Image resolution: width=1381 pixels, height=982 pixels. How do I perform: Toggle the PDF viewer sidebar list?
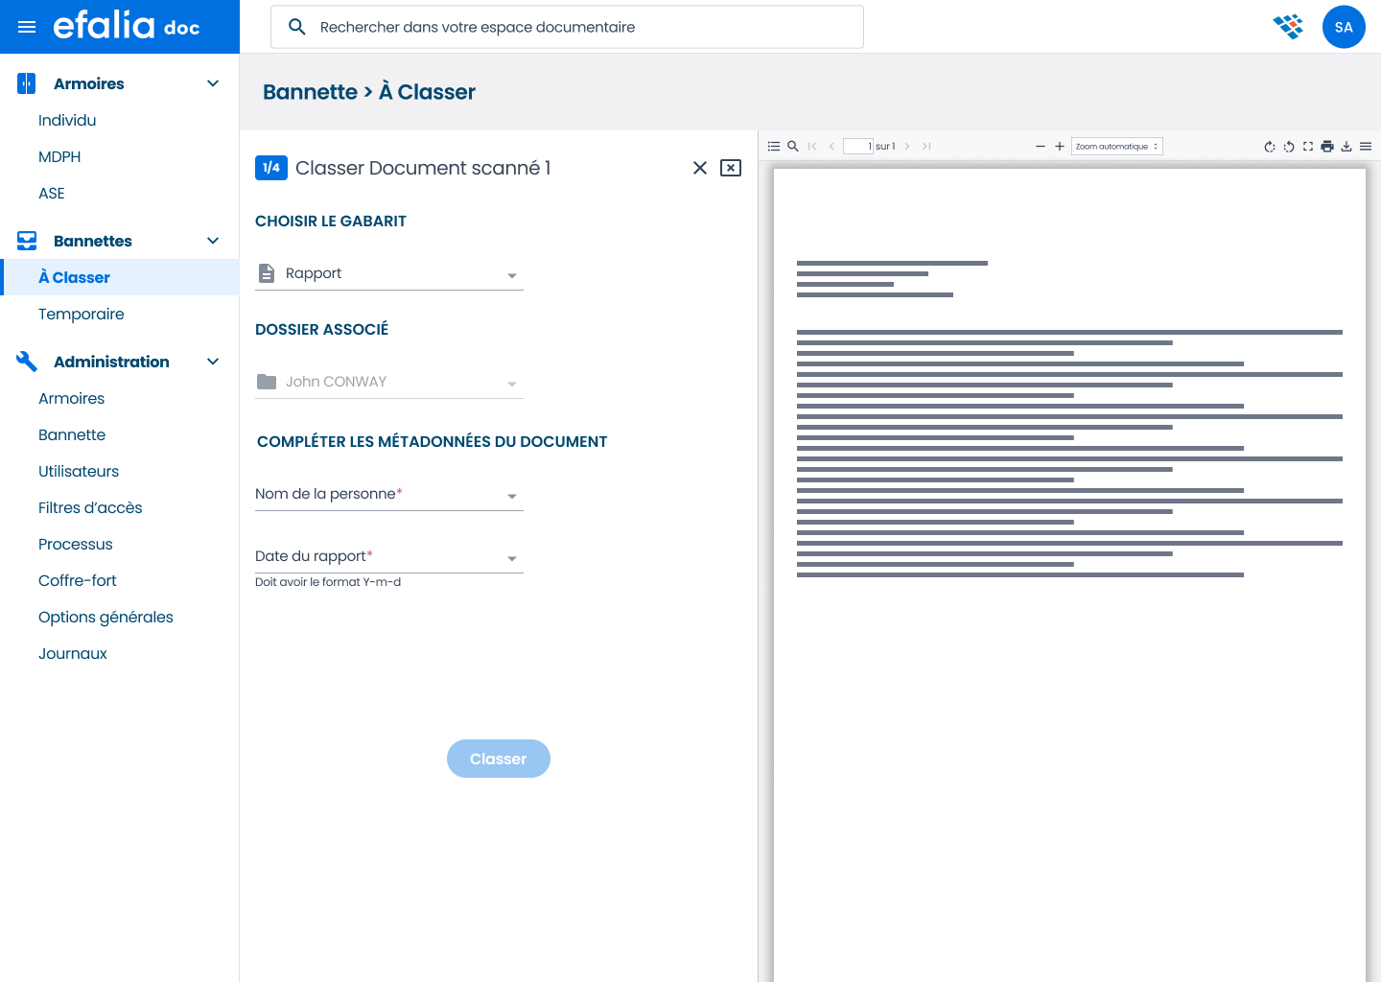click(x=774, y=147)
